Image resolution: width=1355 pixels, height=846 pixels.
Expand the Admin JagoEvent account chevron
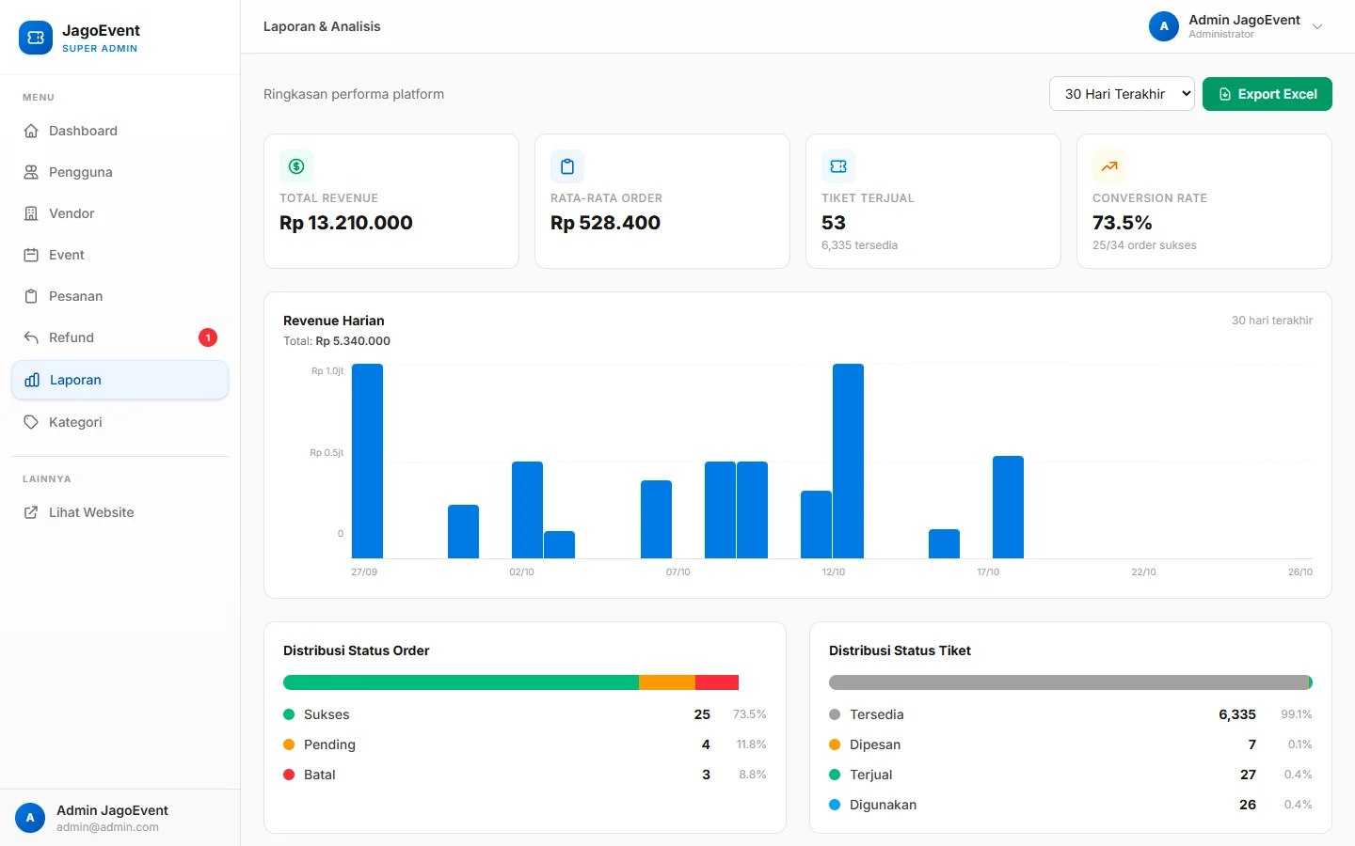point(1317,26)
